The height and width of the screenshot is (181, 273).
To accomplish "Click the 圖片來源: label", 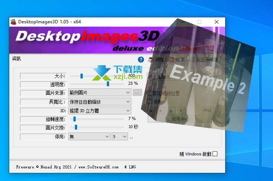I will (x=43, y=93).
